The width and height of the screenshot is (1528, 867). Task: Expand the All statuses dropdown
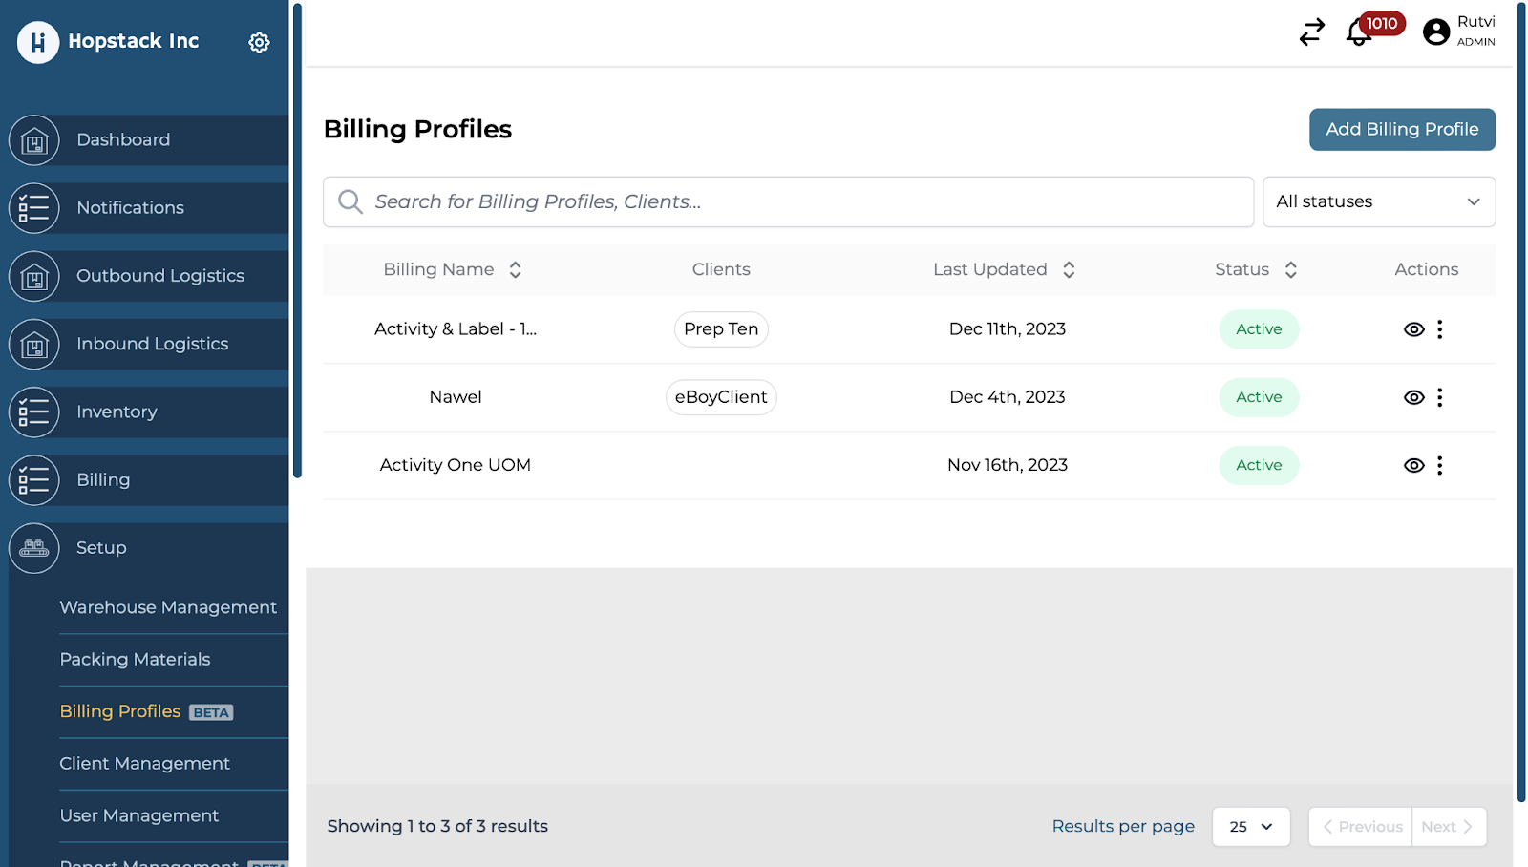click(1378, 201)
